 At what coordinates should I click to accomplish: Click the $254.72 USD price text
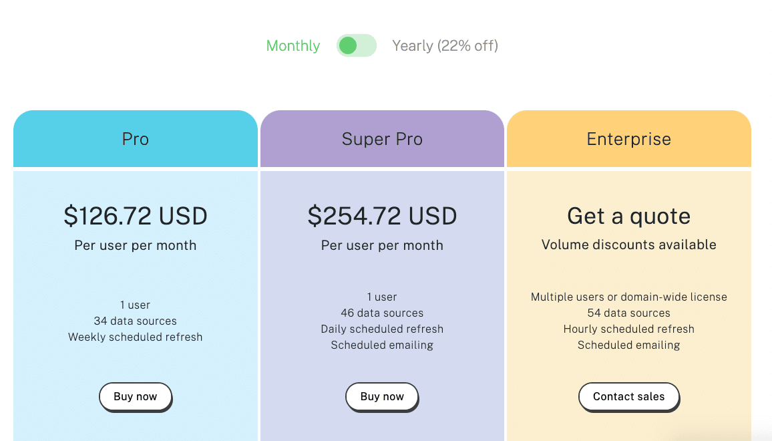point(382,216)
